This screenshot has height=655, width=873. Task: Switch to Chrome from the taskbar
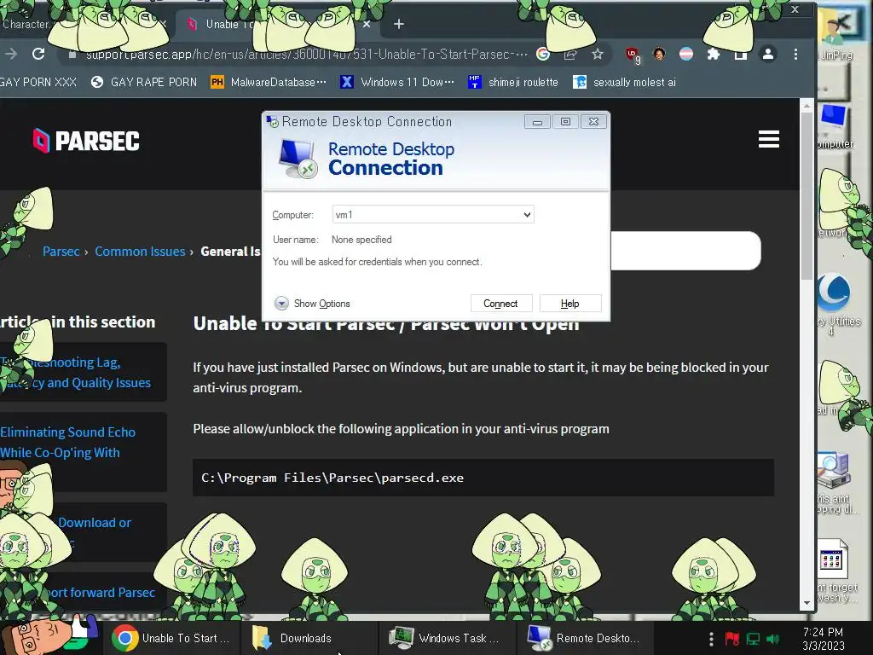tap(171, 638)
